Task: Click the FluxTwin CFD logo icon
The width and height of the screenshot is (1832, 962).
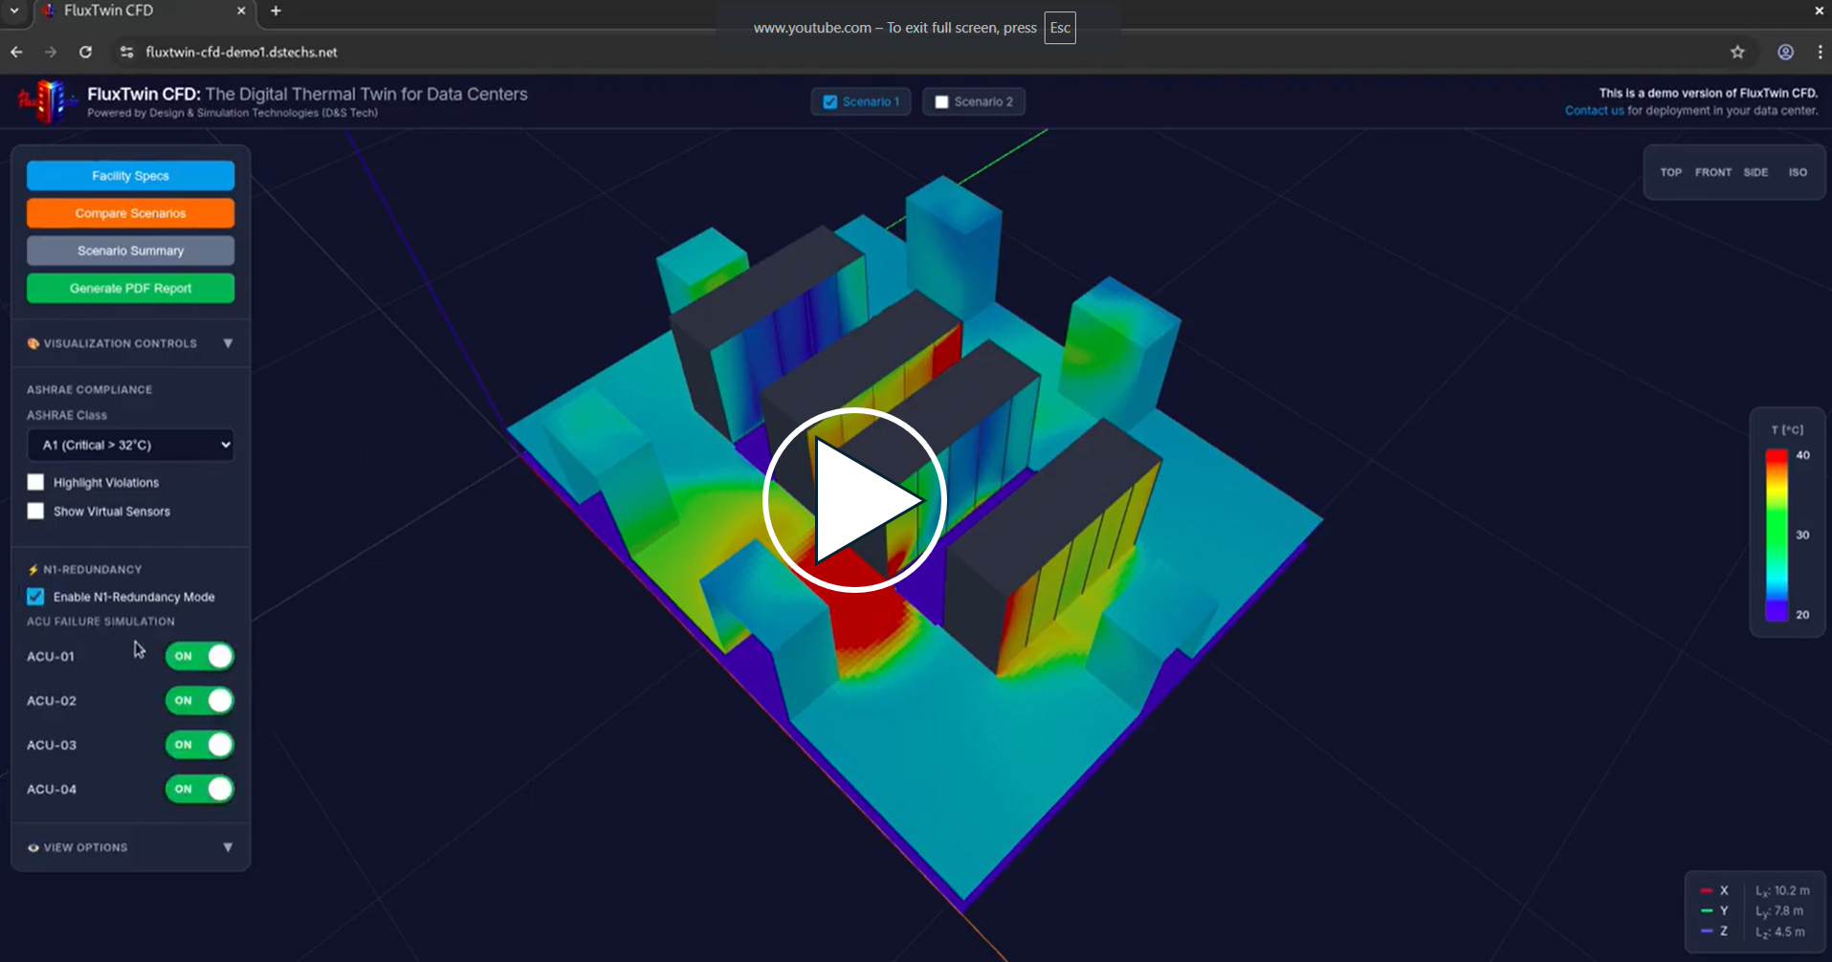Action: point(46,100)
